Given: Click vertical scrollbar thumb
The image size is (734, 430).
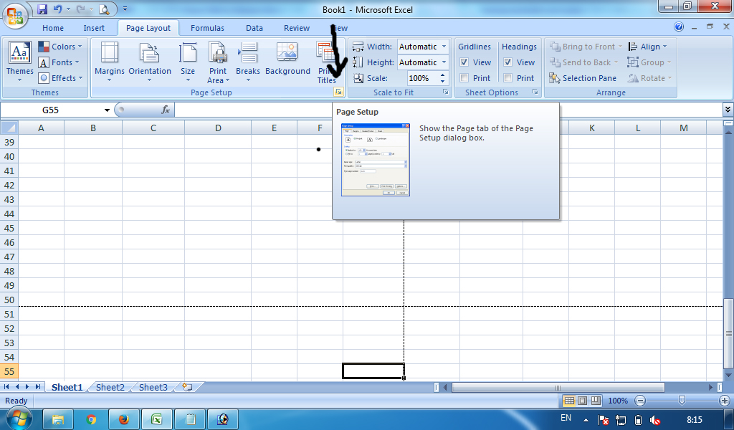Looking at the screenshot, I should (x=728, y=334).
